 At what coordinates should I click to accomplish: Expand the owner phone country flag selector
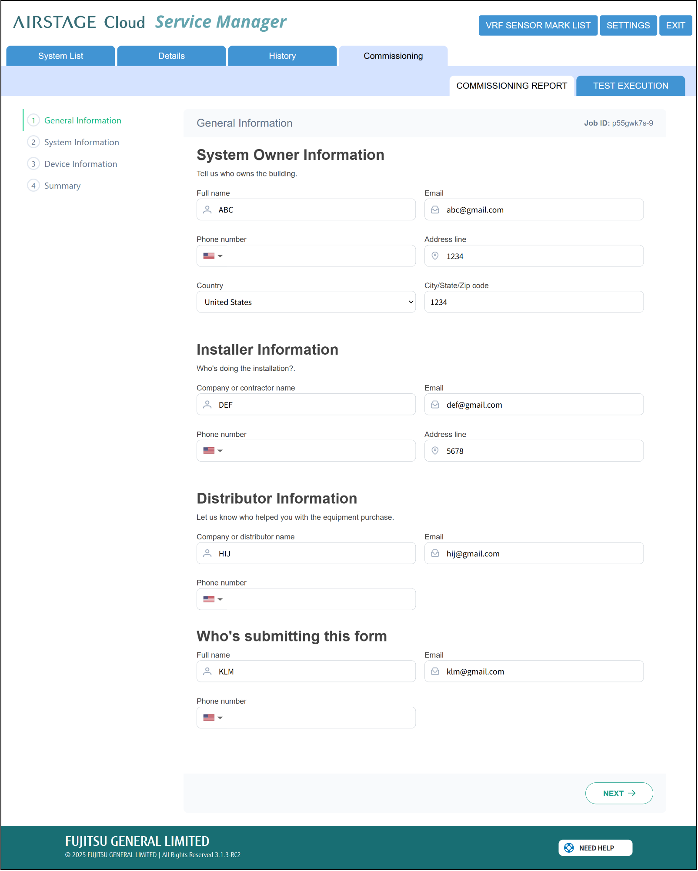tap(213, 256)
